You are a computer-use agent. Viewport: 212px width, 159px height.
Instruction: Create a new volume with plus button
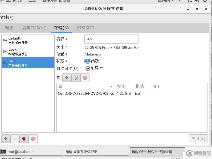tap(67, 78)
